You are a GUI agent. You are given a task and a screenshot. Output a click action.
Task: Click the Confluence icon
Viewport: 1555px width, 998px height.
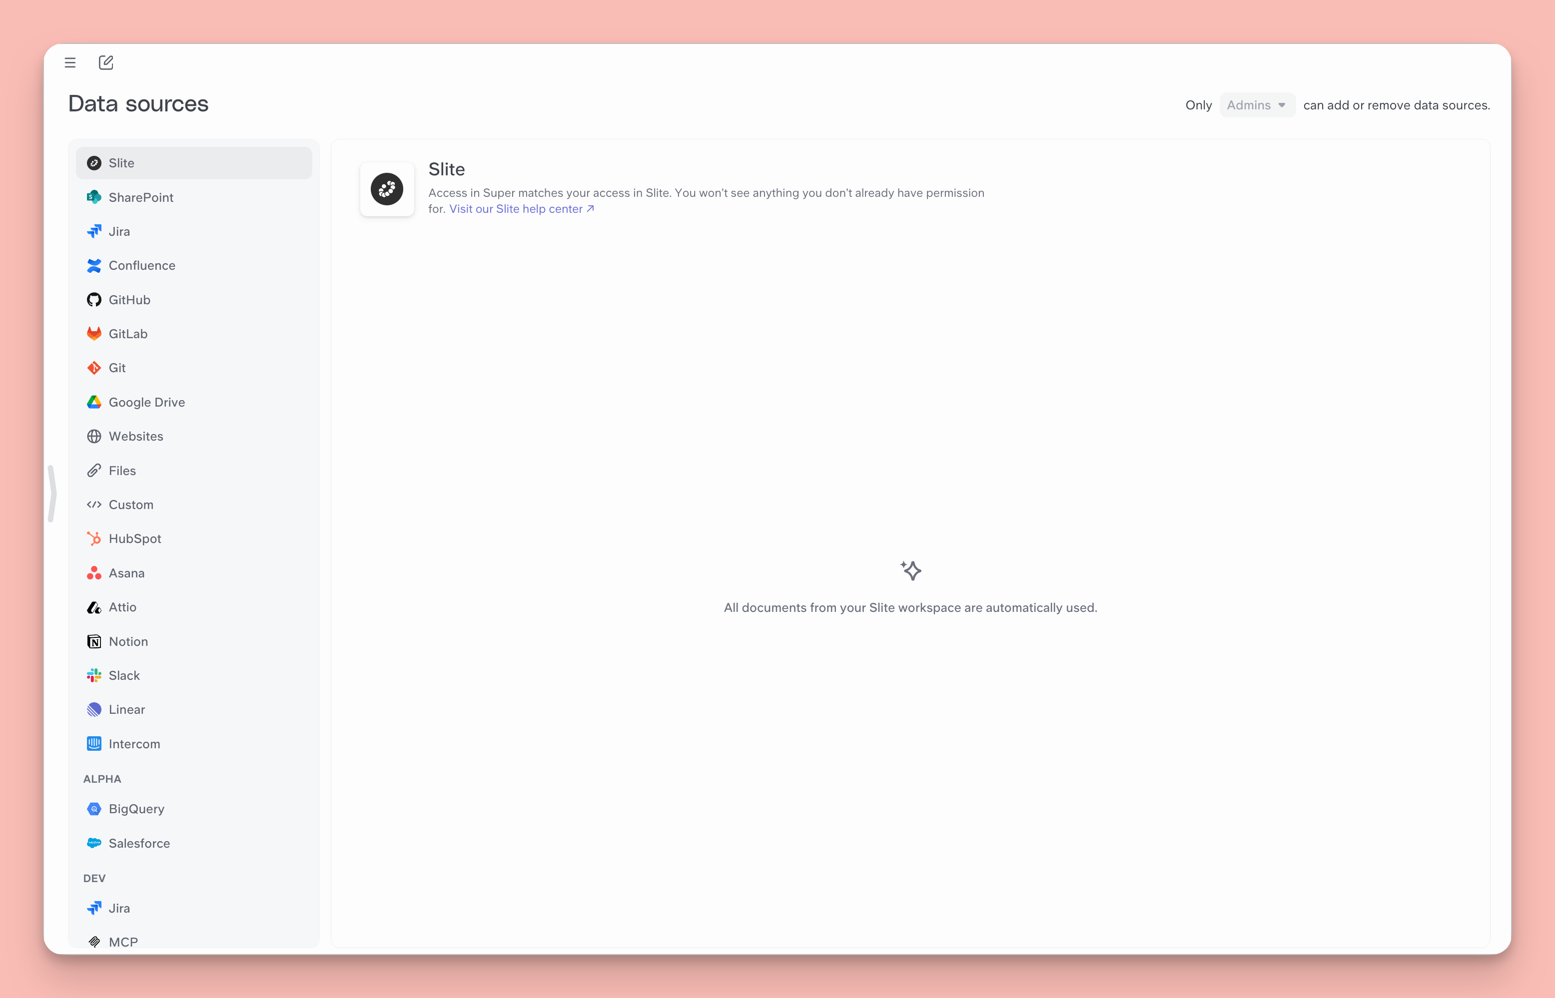point(94,266)
